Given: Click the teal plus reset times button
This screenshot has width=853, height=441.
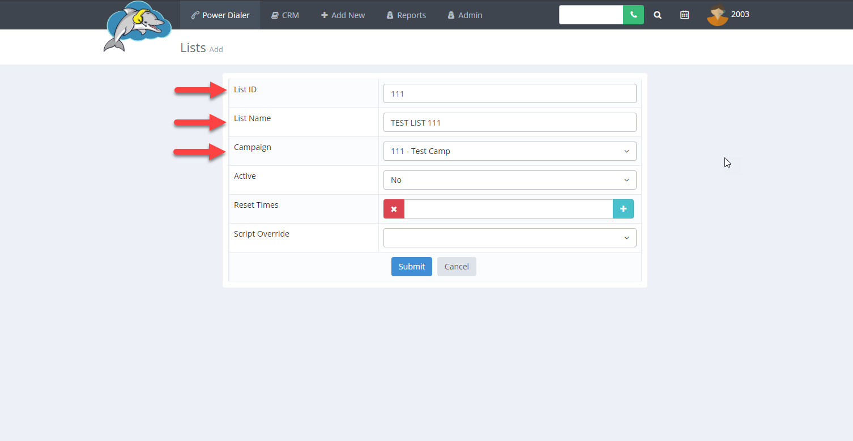Looking at the screenshot, I should pos(623,209).
